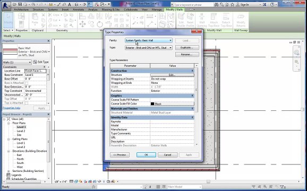Click the Type Parameters vertical scrollbar
Image resolution: width=307 pixels, height=191 pixels.
click(197, 90)
